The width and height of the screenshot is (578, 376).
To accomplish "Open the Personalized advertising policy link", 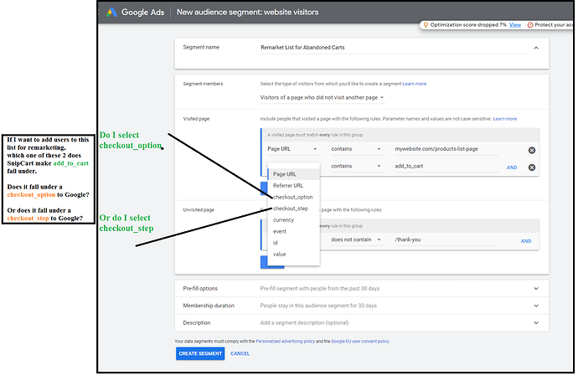I will (x=286, y=342).
